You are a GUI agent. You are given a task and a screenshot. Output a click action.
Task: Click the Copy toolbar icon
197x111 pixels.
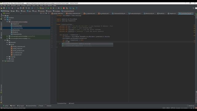click(21, 8)
